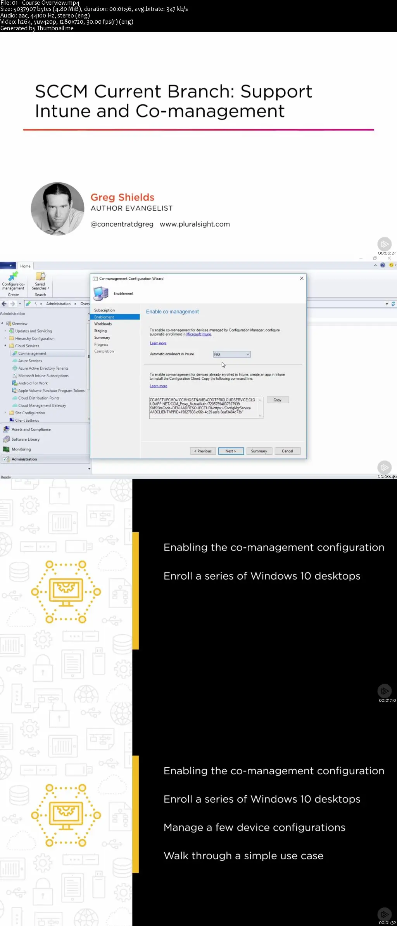
Task: Switch to Software Library workspace
Action: (x=45, y=439)
